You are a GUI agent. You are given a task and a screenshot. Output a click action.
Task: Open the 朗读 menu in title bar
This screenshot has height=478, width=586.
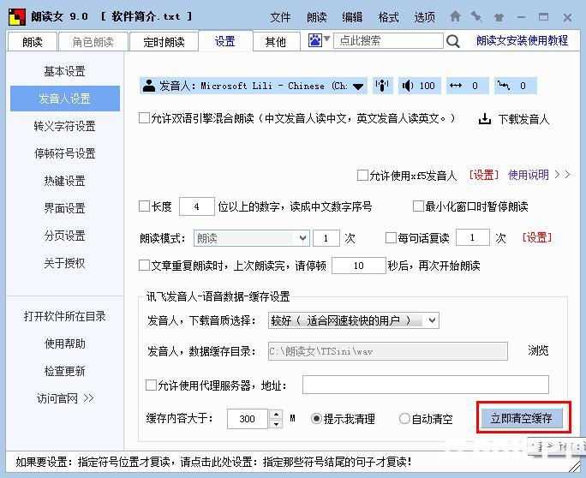coord(316,17)
